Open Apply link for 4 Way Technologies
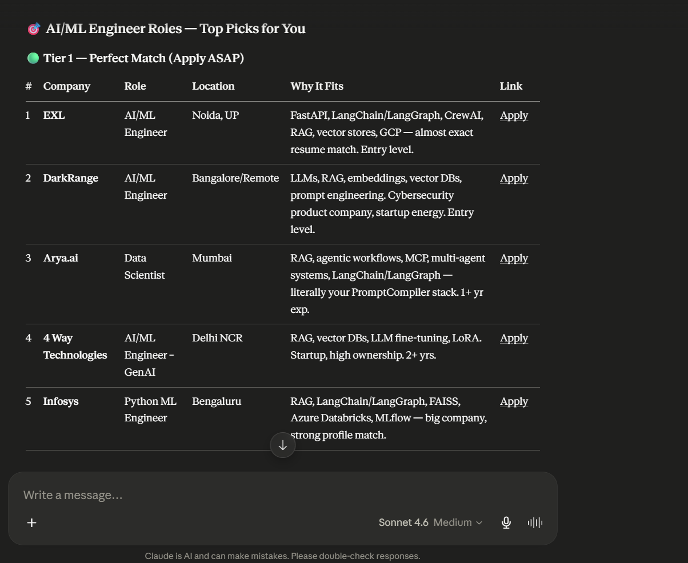This screenshot has height=563, width=688. 514,338
